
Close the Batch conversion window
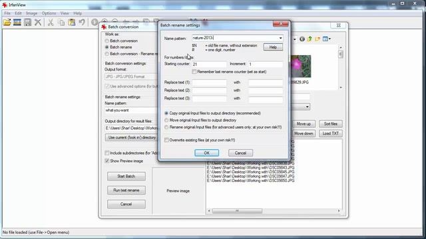pyautogui.click(x=339, y=25)
